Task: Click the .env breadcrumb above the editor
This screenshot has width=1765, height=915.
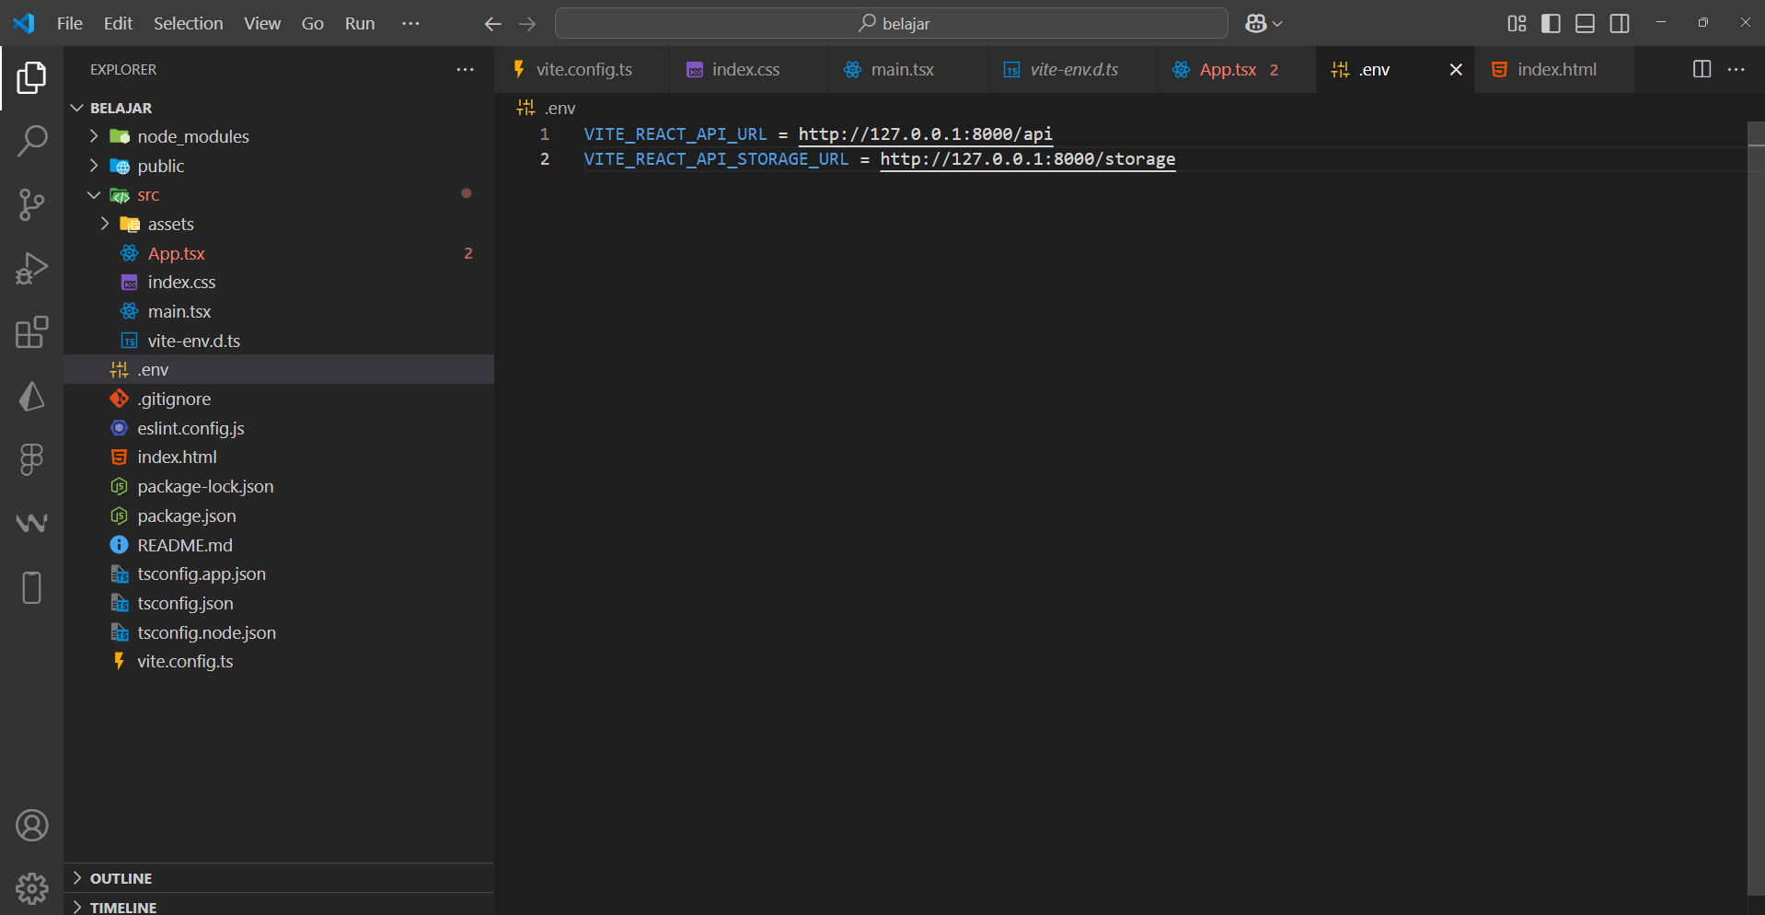Action: click(x=547, y=108)
